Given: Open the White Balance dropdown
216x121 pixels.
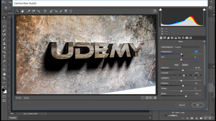Looking at the screenshot, I should (x=188, y=47).
